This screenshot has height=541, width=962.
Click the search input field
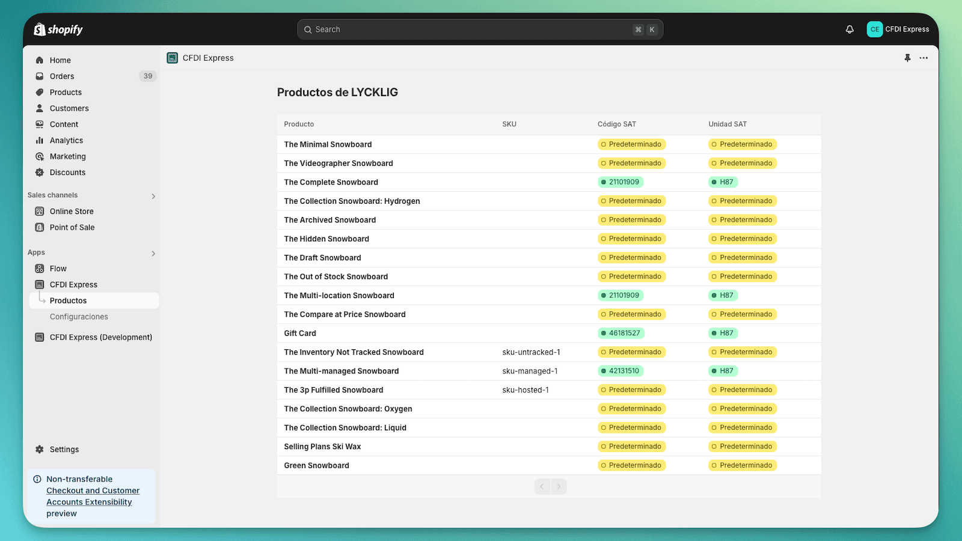[469, 29]
